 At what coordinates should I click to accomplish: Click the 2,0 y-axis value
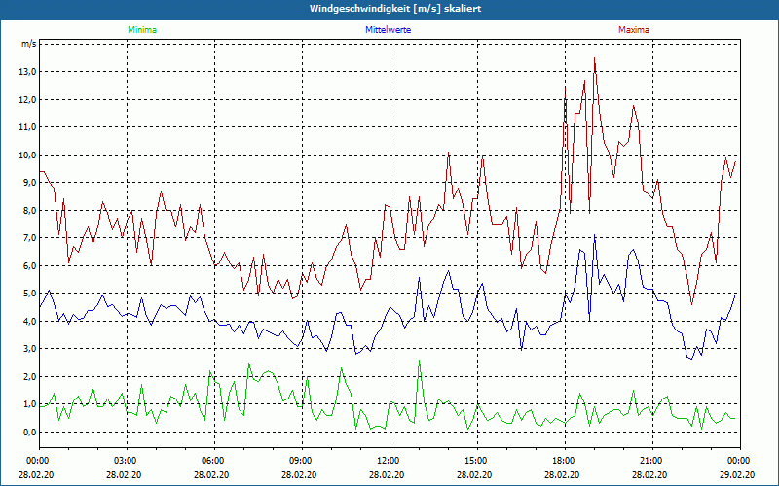[x=31, y=376]
